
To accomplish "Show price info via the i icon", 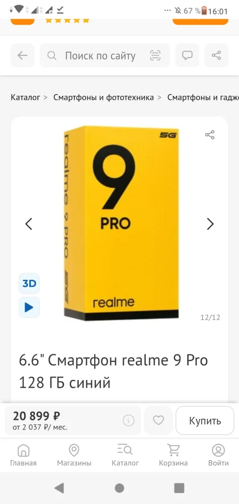I will [129, 420].
